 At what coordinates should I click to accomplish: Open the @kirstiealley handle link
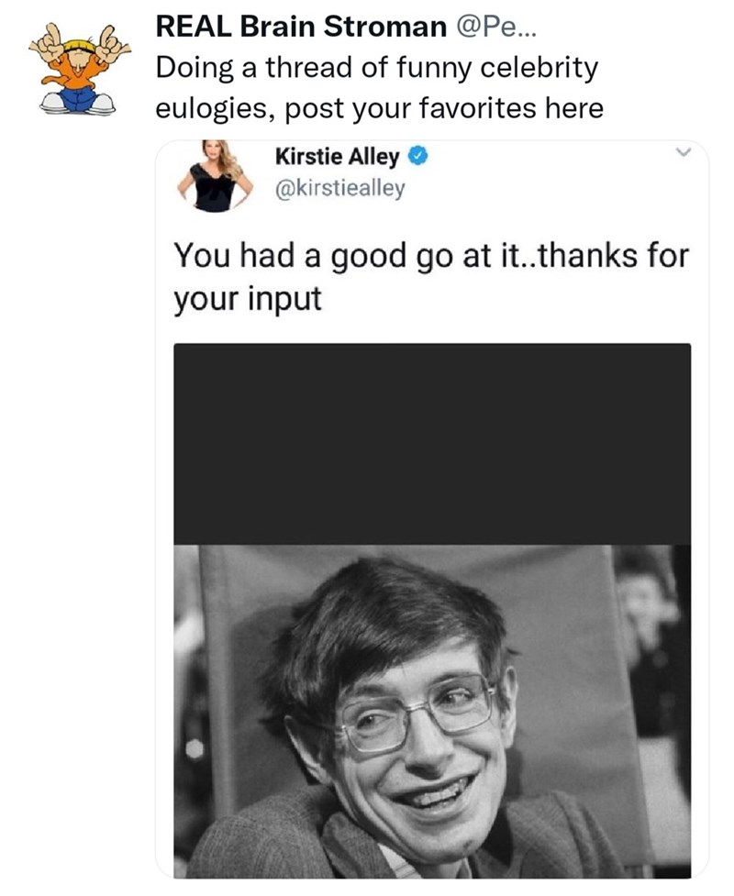(x=339, y=189)
